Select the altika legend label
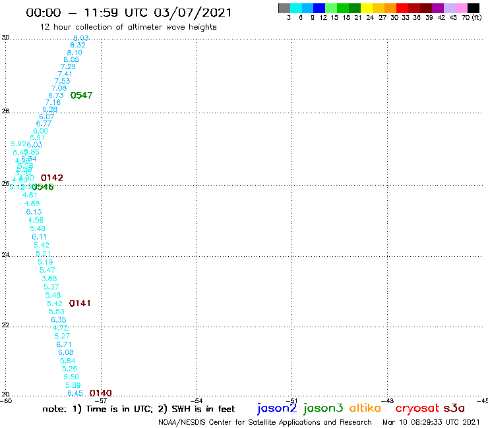The height and width of the screenshot is (428, 488). pos(365,408)
